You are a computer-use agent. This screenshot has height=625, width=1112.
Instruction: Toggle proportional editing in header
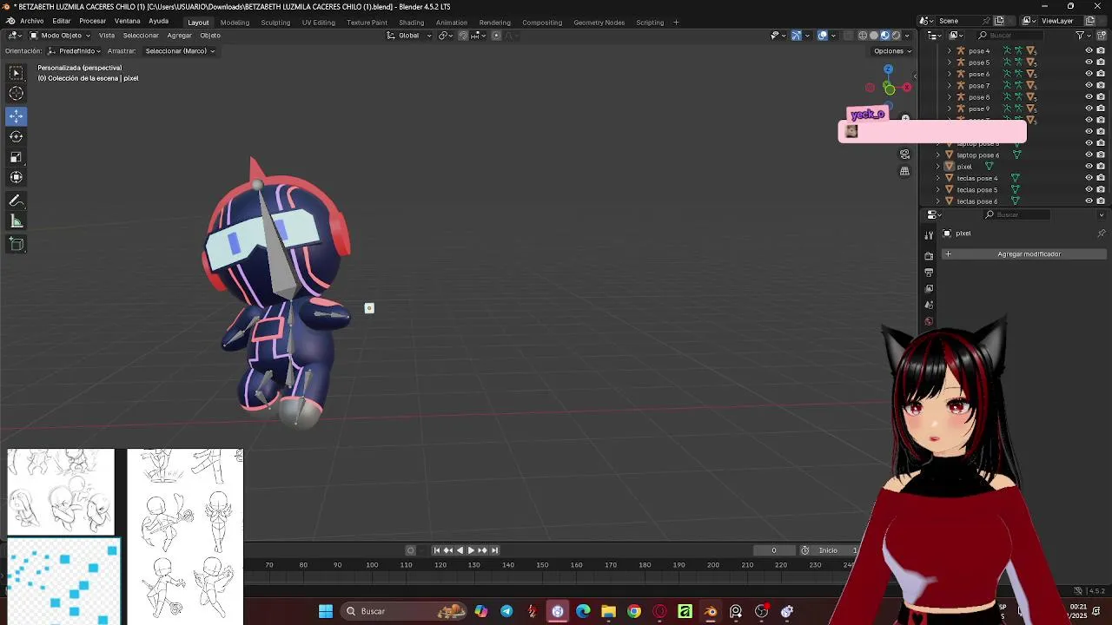click(x=496, y=36)
